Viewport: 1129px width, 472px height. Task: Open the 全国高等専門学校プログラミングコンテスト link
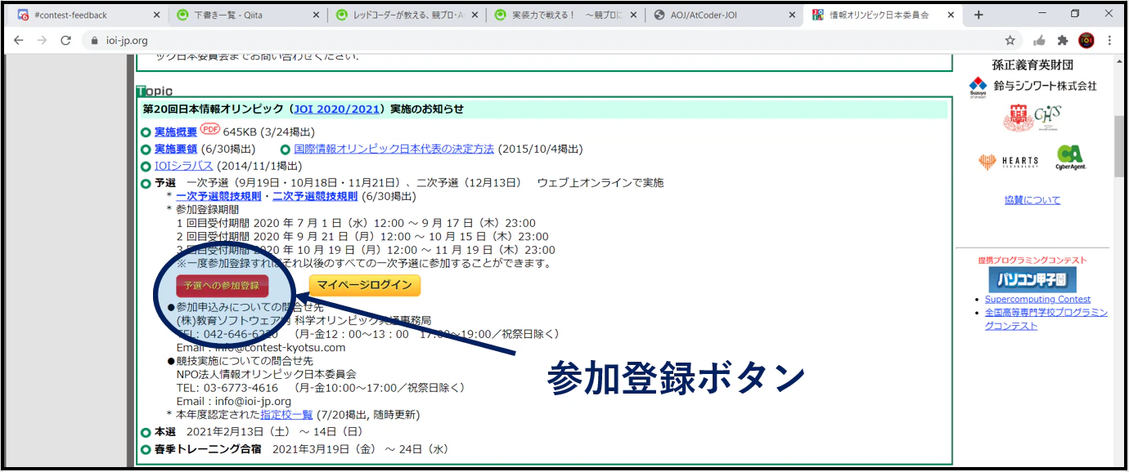(1046, 319)
